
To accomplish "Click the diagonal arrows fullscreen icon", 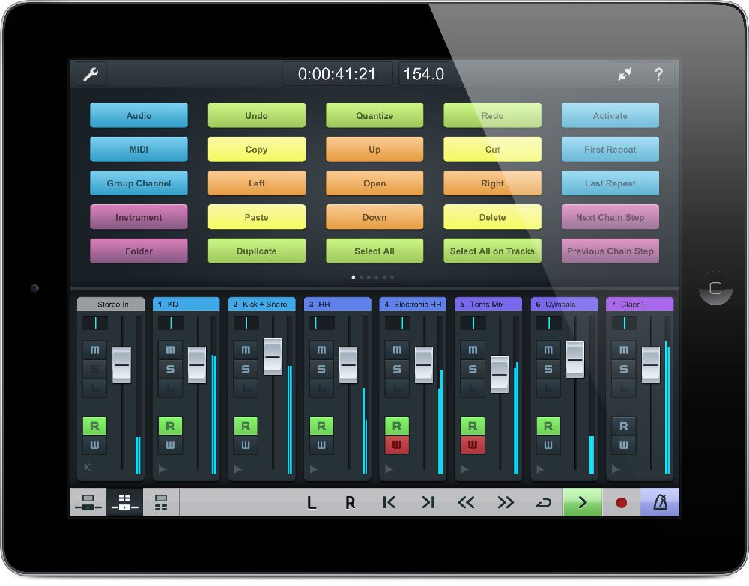I will coord(623,74).
